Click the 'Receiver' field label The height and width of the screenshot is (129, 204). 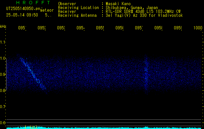pos(67,12)
